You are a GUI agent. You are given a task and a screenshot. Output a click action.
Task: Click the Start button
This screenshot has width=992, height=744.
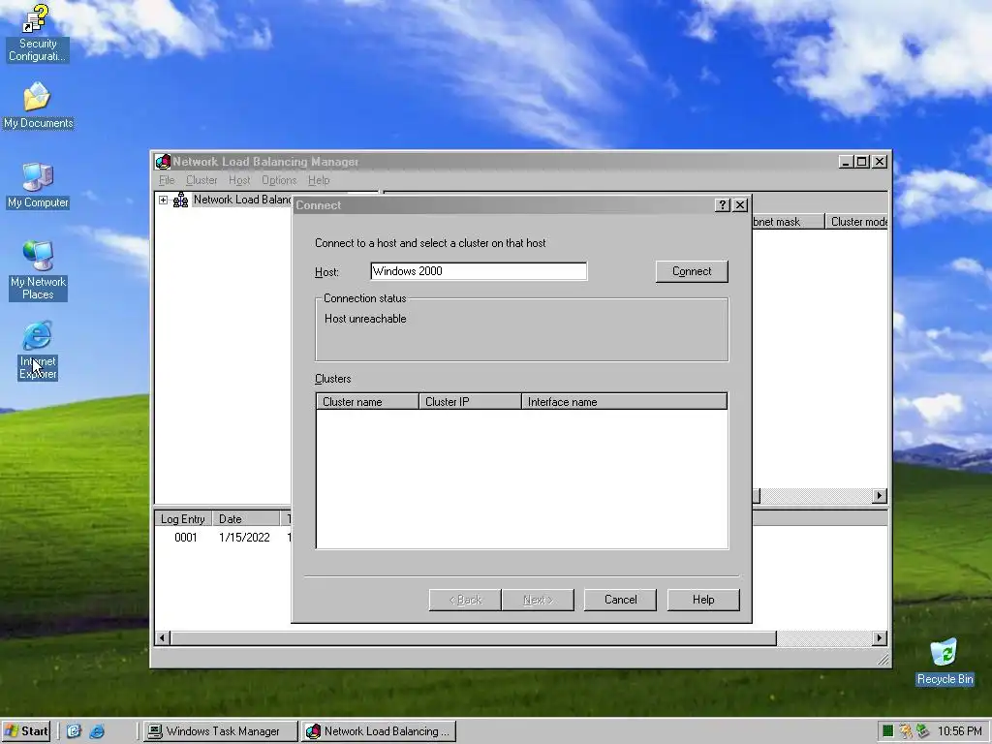[26, 731]
